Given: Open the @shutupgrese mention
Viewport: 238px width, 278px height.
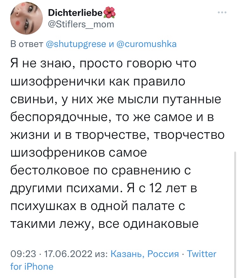Looking at the screenshot, I should (x=76, y=44).
